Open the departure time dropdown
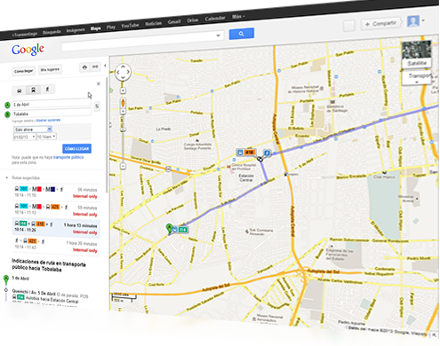Image resolution: width=440 pixels, height=346 pixels. [46, 137]
